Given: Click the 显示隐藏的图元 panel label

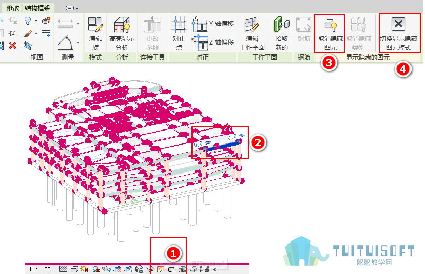Looking at the screenshot, I should click(x=368, y=57).
